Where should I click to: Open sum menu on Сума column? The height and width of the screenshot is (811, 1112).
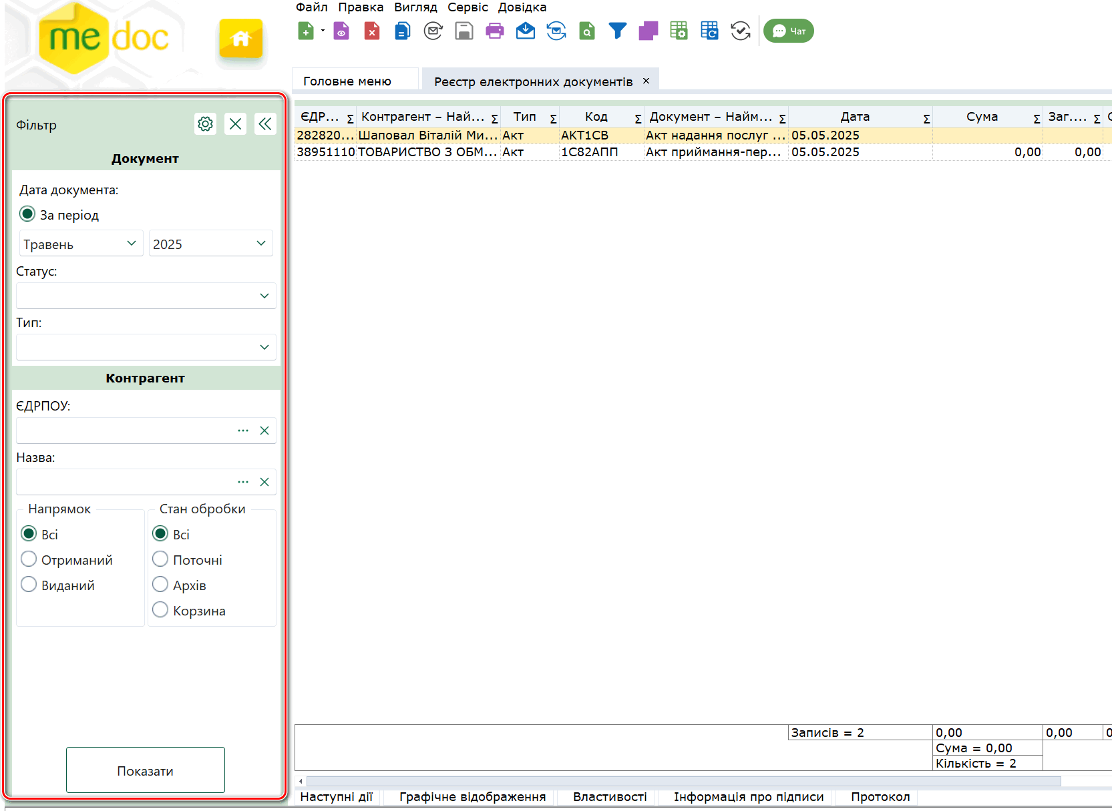1037,119
